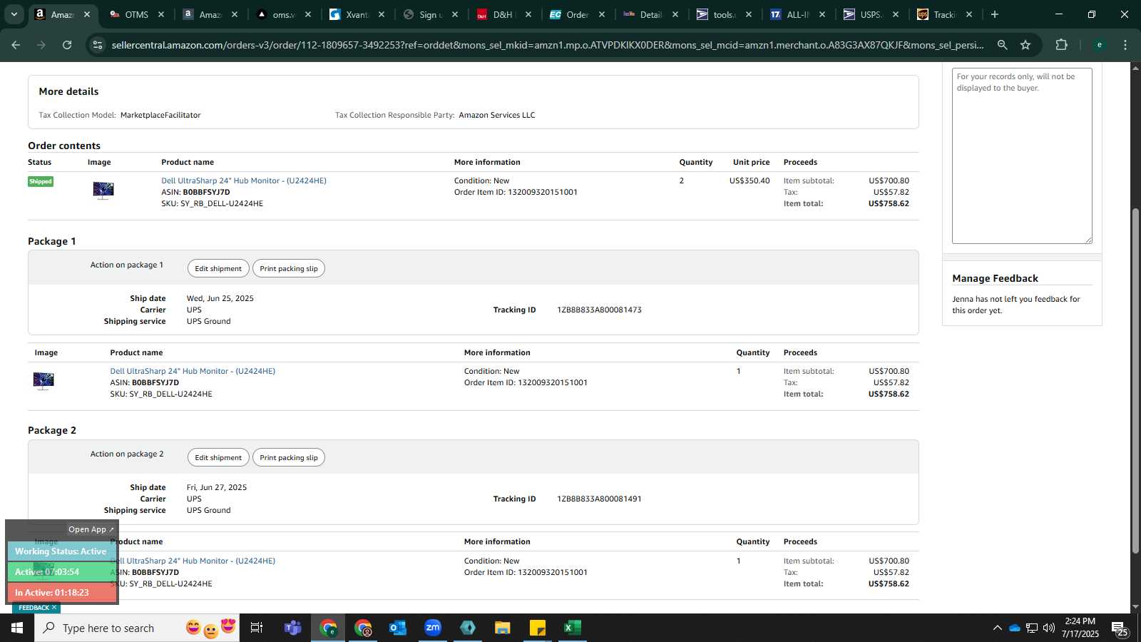
Task: Close the Tracking tab
Action: pyautogui.click(x=969, y=14)
